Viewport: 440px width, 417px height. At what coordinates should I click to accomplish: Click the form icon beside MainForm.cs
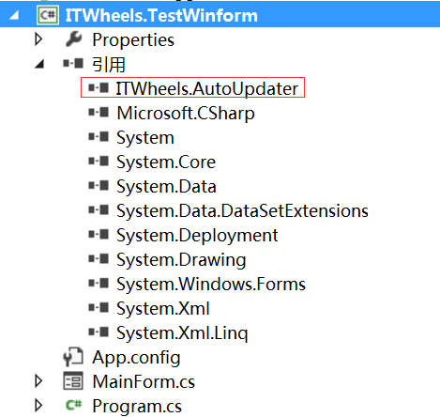pyautogui.click(x=73, y=381)
